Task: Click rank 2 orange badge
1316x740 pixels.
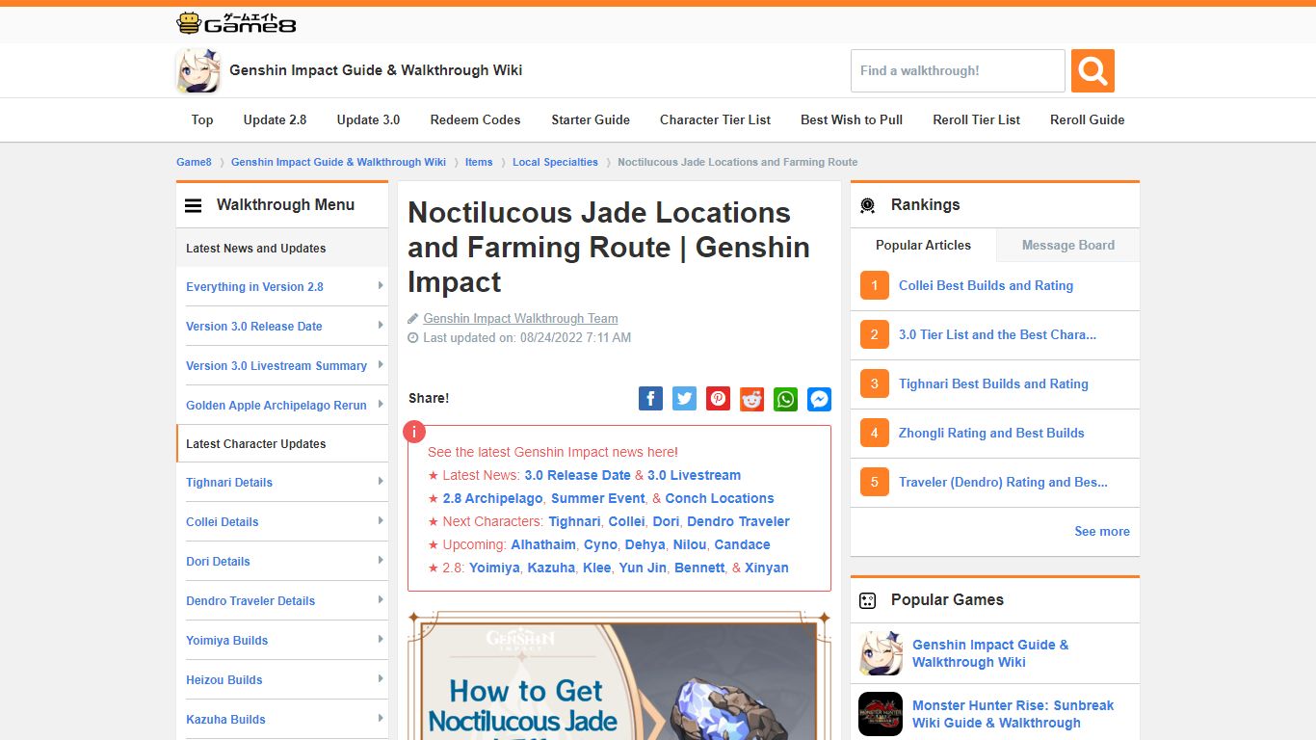Action: pyautogui.click(x=875, y=334)
